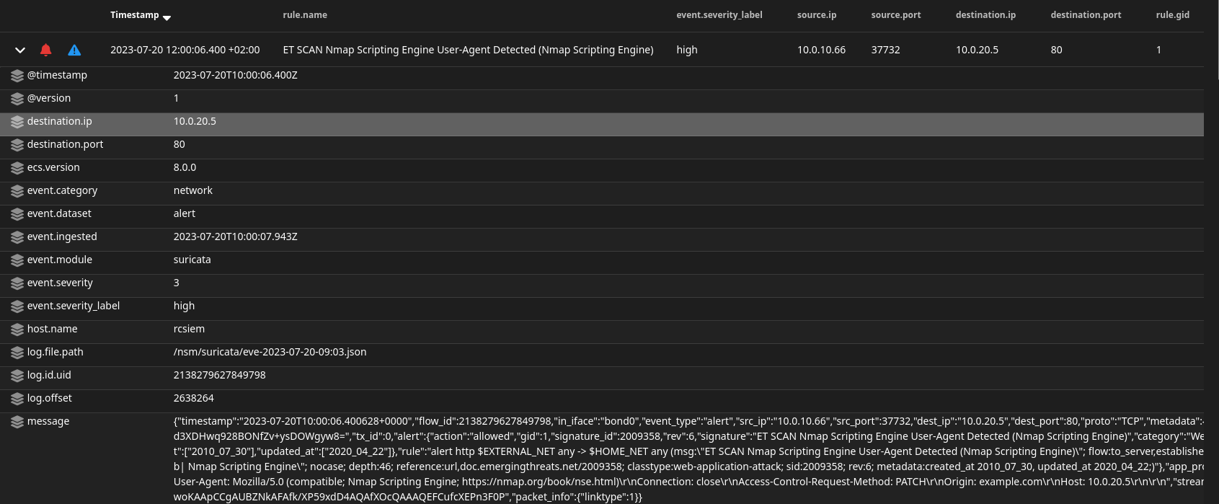Screen dimensions: 1219x504
Task: Click the suricata event.module value
Action: click(x=192, y=260)
